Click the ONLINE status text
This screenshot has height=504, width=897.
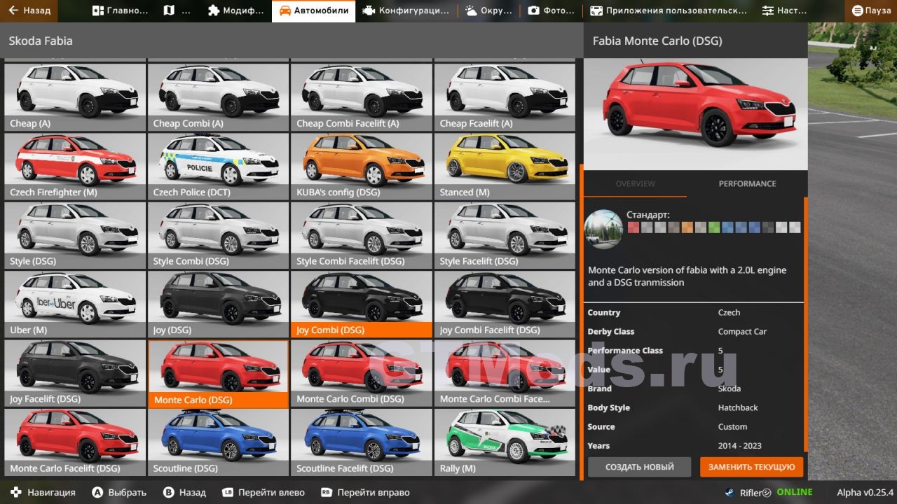point(794,492)
